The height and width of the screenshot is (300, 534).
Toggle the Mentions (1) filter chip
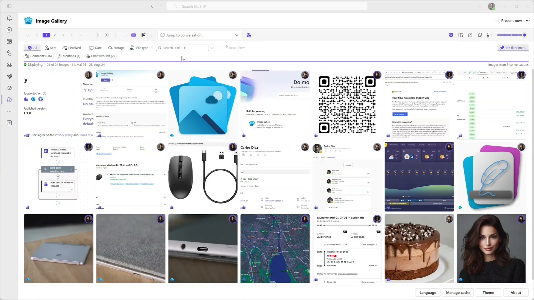click(69, 56)
